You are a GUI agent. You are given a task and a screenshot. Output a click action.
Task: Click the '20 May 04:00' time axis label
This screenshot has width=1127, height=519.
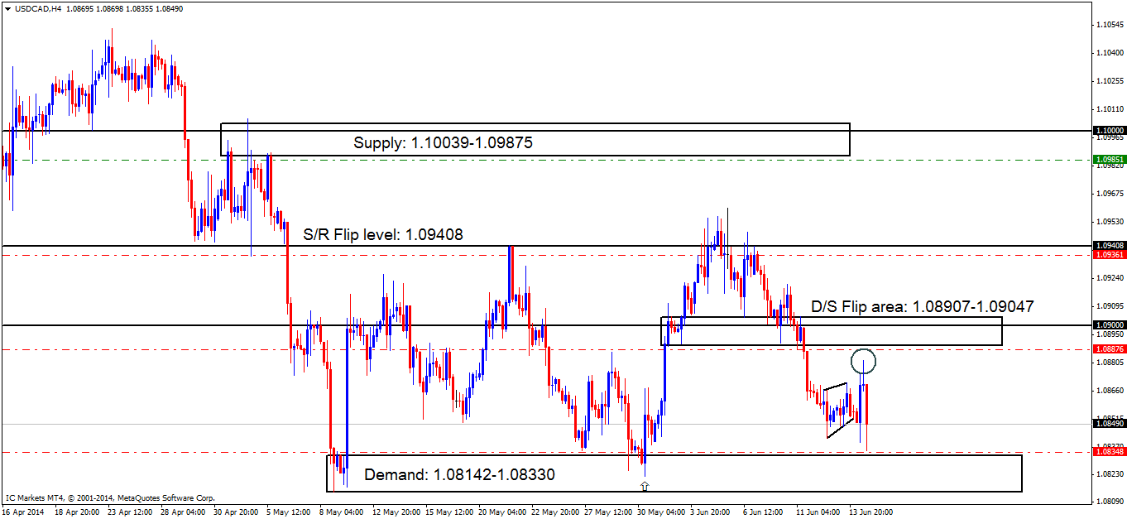501,512
